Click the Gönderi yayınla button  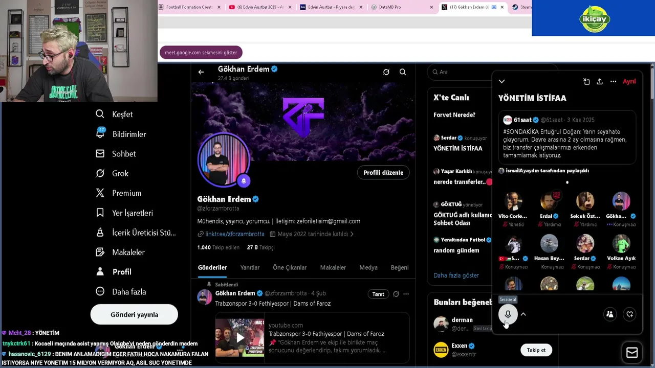point(134,314)
